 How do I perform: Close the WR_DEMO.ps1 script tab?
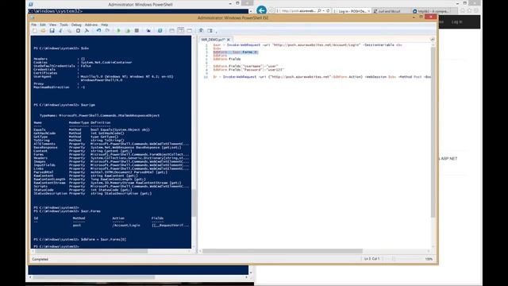coord(229,40)
